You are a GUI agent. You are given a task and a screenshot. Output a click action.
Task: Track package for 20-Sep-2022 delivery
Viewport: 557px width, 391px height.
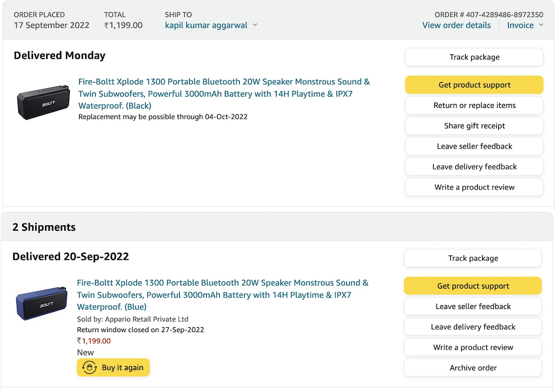coord(473,258)
